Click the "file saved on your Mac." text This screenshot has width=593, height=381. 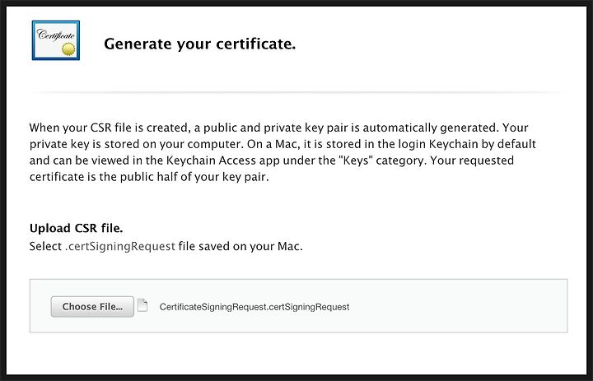click(240, 246)
